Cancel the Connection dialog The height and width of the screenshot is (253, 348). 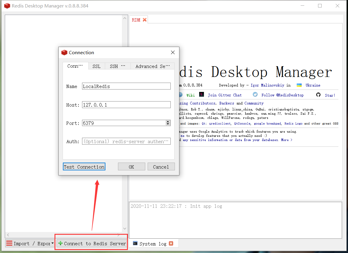(161, 167)
